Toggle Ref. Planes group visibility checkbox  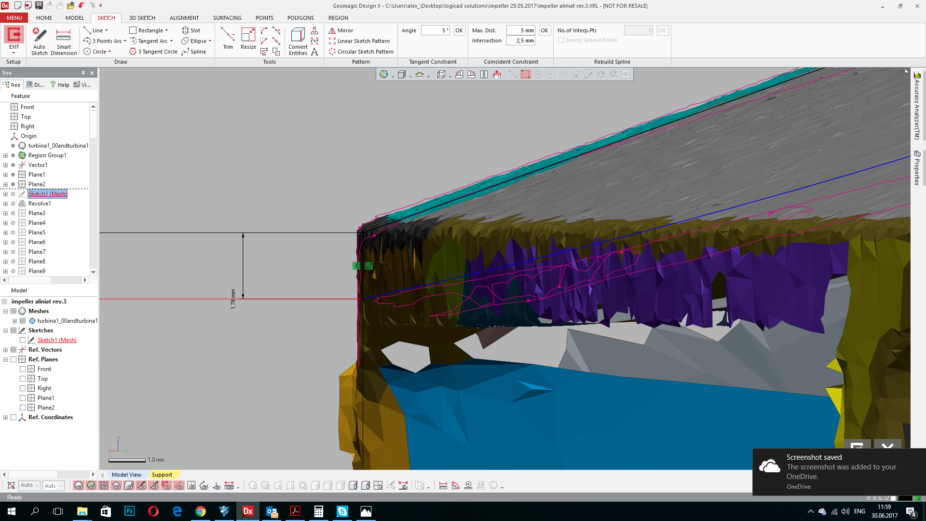14,359
